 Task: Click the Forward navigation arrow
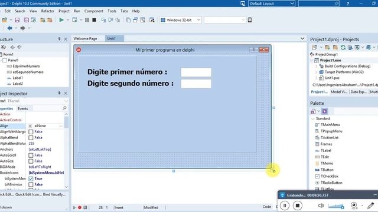[22, 28]
